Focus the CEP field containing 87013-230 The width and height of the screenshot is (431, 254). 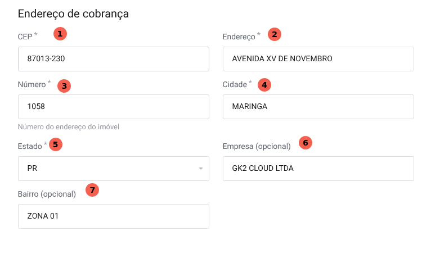(x=114, y=59)
